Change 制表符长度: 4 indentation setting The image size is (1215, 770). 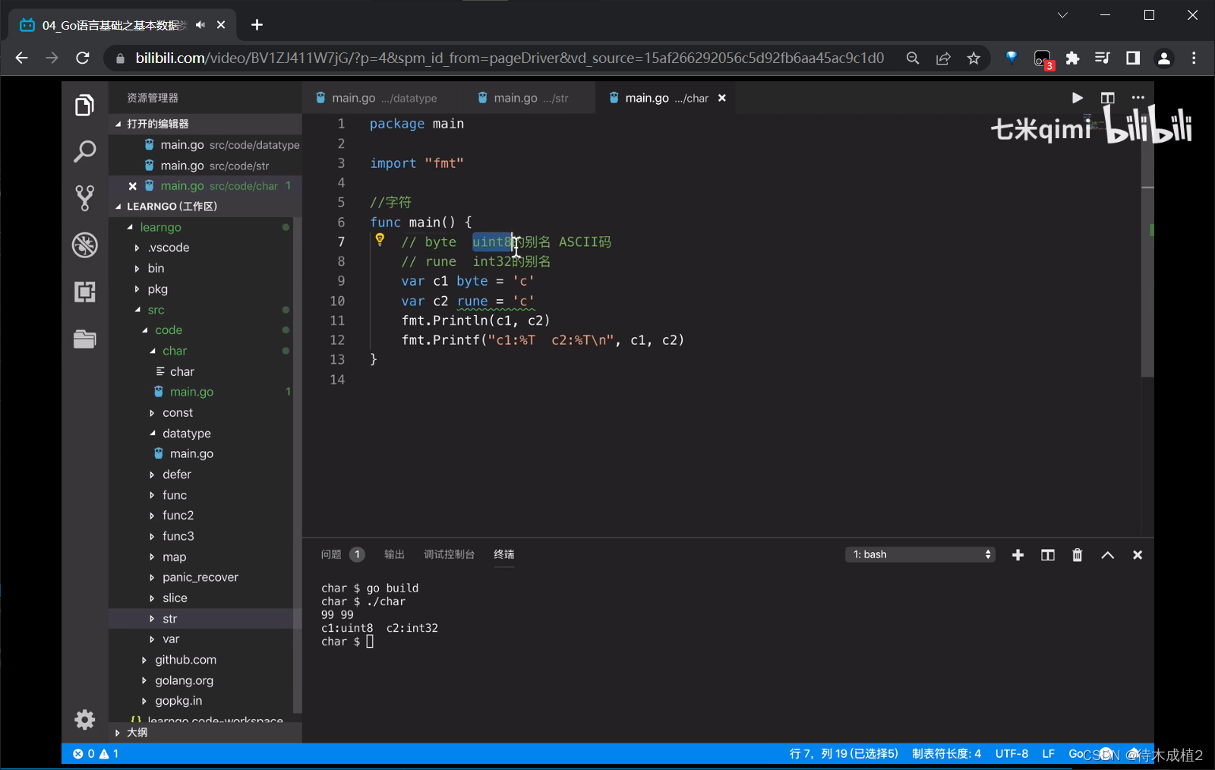pyautogui.click(x=946, y=753)
